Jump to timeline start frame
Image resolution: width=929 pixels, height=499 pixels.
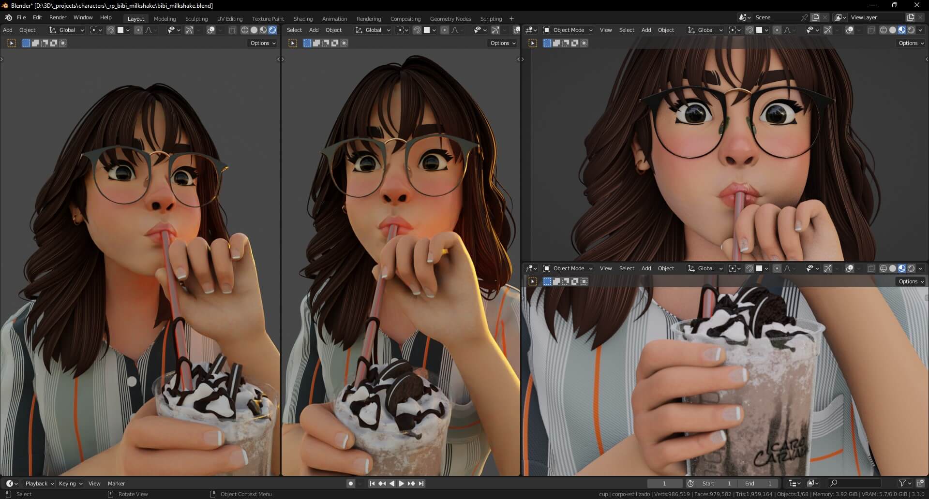pos(372,484)
